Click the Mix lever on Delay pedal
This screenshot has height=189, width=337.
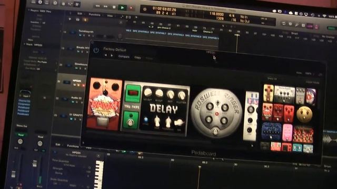click(179, 122)
